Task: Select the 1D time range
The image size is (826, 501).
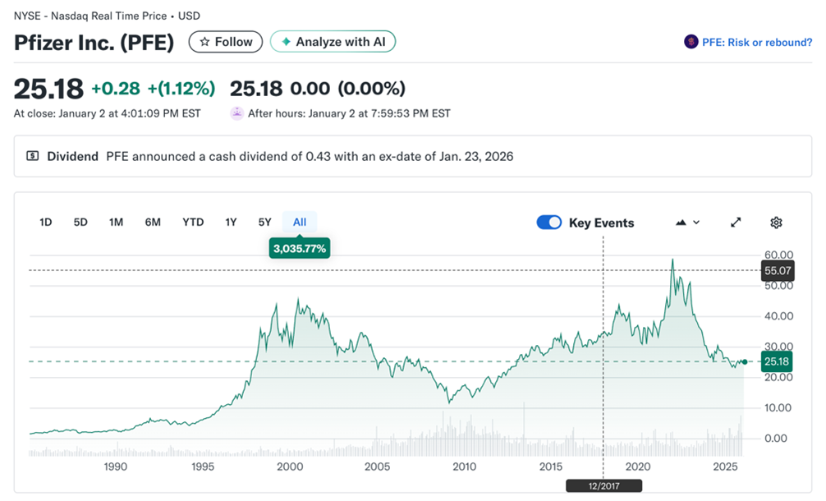Action: click(46, 222)
